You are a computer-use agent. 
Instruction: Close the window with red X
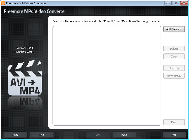click(x=184, y=3)
